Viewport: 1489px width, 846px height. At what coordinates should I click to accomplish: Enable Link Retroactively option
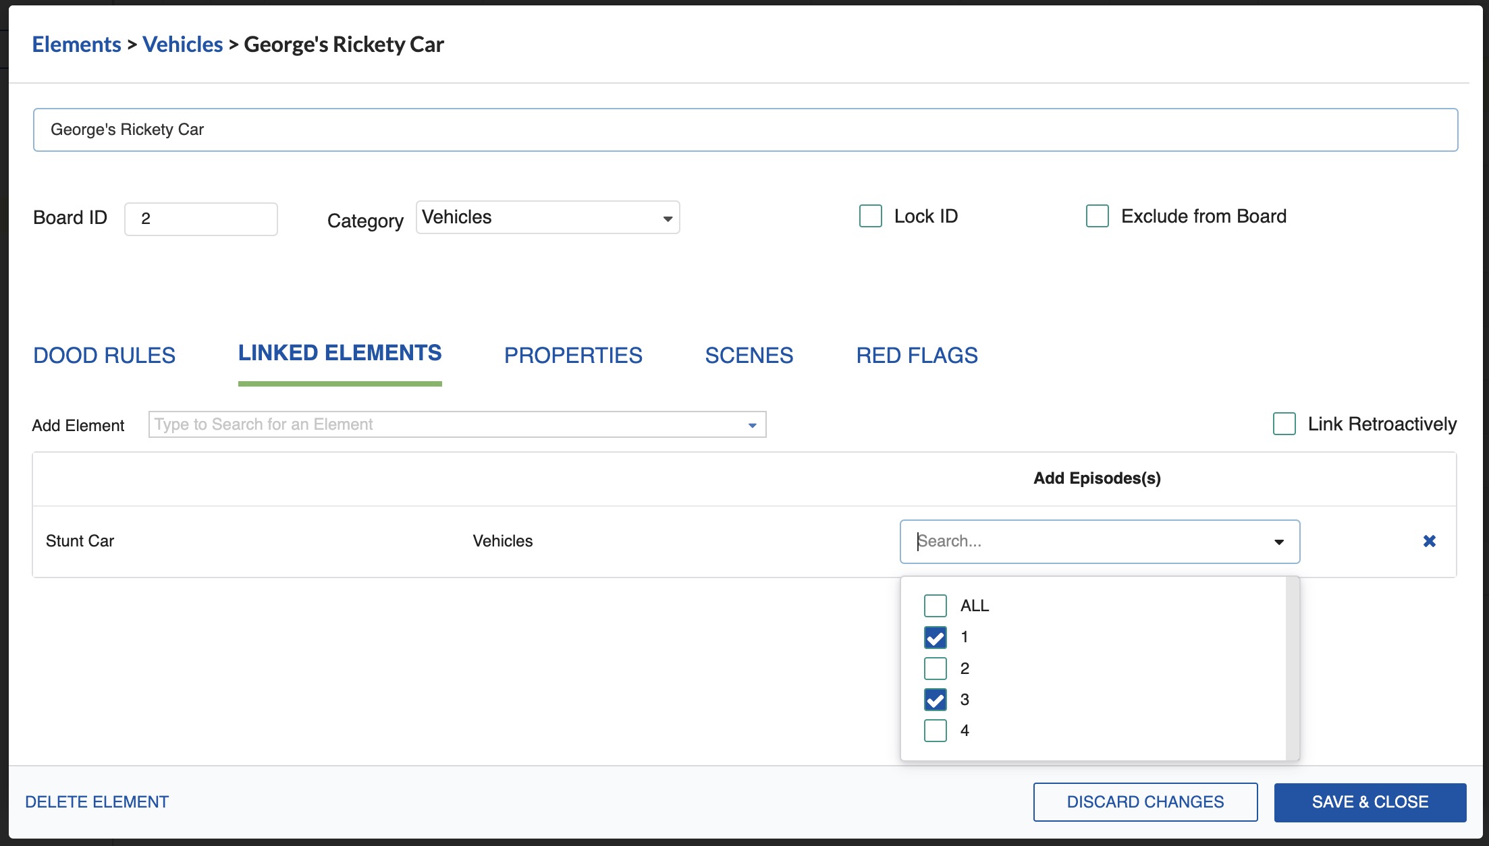pyautogui.click(x=1284, y=424)
